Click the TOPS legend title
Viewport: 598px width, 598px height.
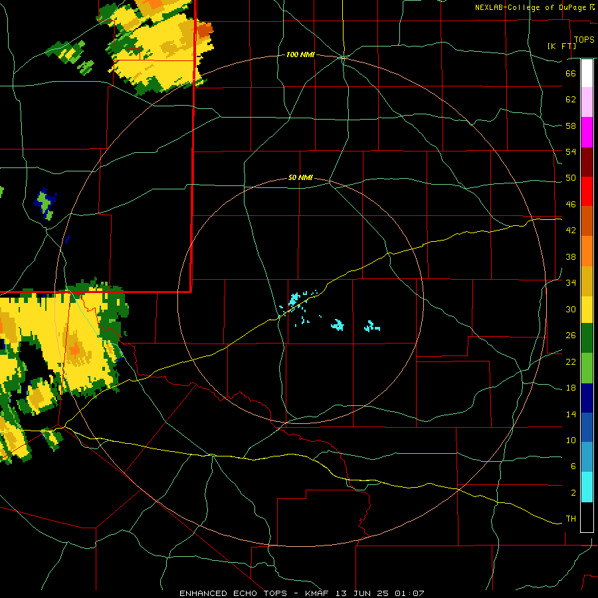[x=584, y=39]
